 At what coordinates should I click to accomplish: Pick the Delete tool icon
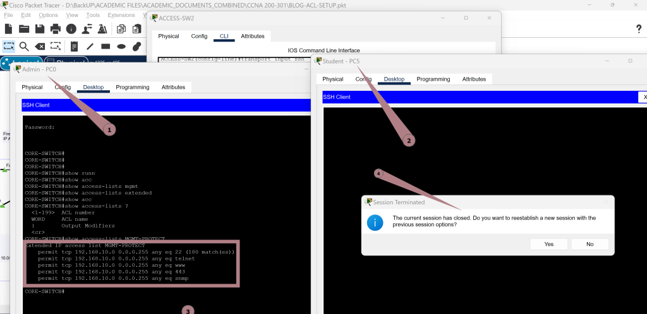click(40, 46)
